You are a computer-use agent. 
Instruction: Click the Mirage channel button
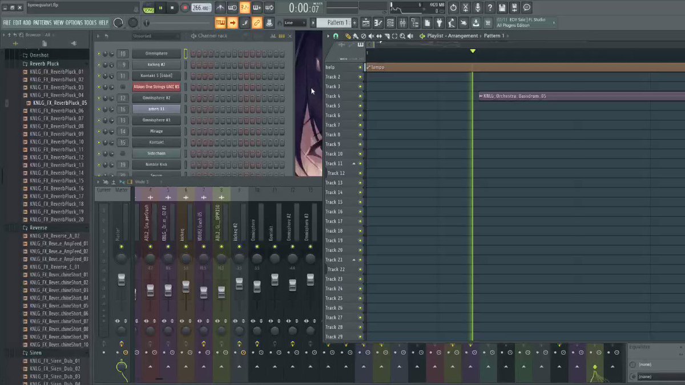156,131
